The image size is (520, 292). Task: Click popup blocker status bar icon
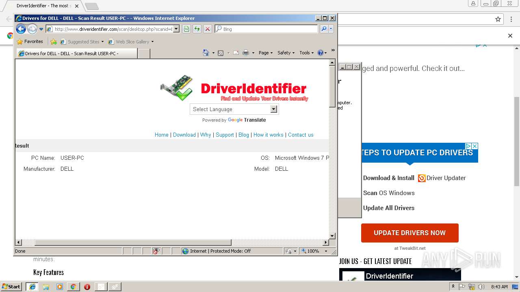pyautogui.click(x=156, y=251)
